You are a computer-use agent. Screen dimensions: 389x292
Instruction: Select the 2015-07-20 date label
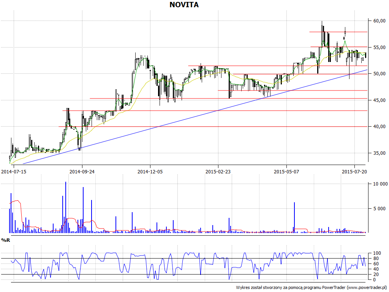pyautogui.click(x=354, y=171)
